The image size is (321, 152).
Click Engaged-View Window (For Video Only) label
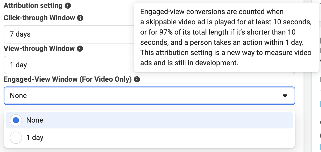point(68,79)
